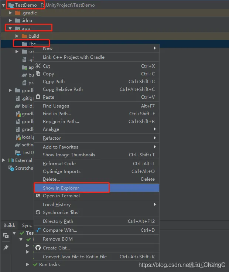Choose Reformat Code
Viewport: 229px width, 272px height.
point(96,164)
